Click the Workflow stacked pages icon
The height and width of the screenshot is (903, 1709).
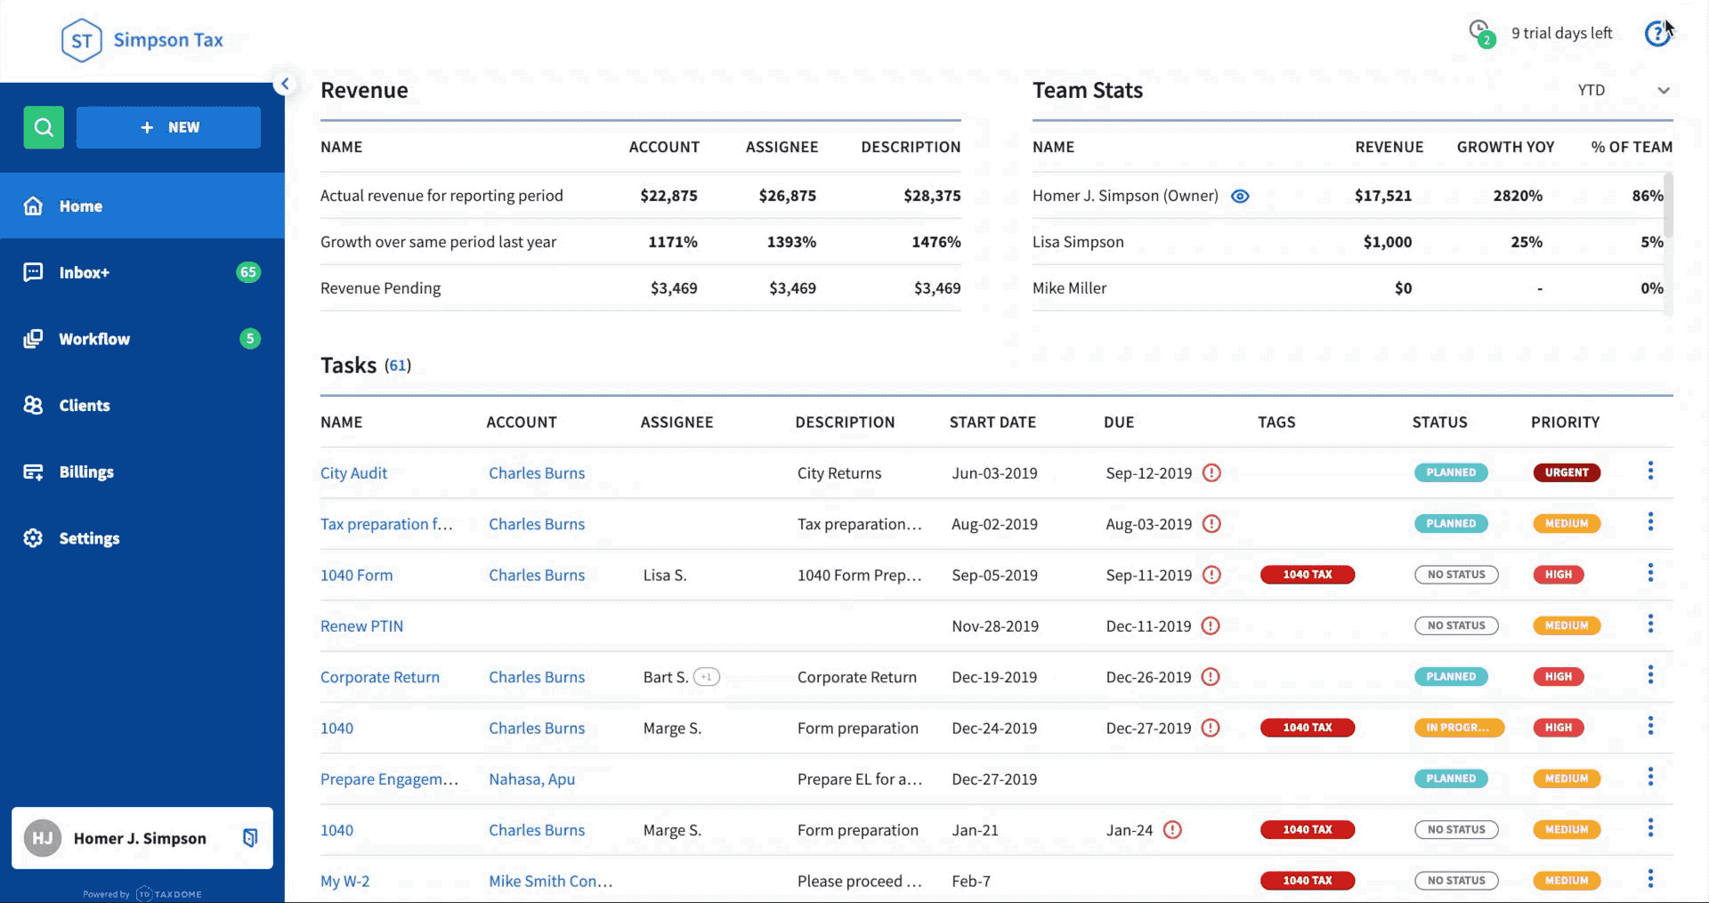(x=33, y=339)
